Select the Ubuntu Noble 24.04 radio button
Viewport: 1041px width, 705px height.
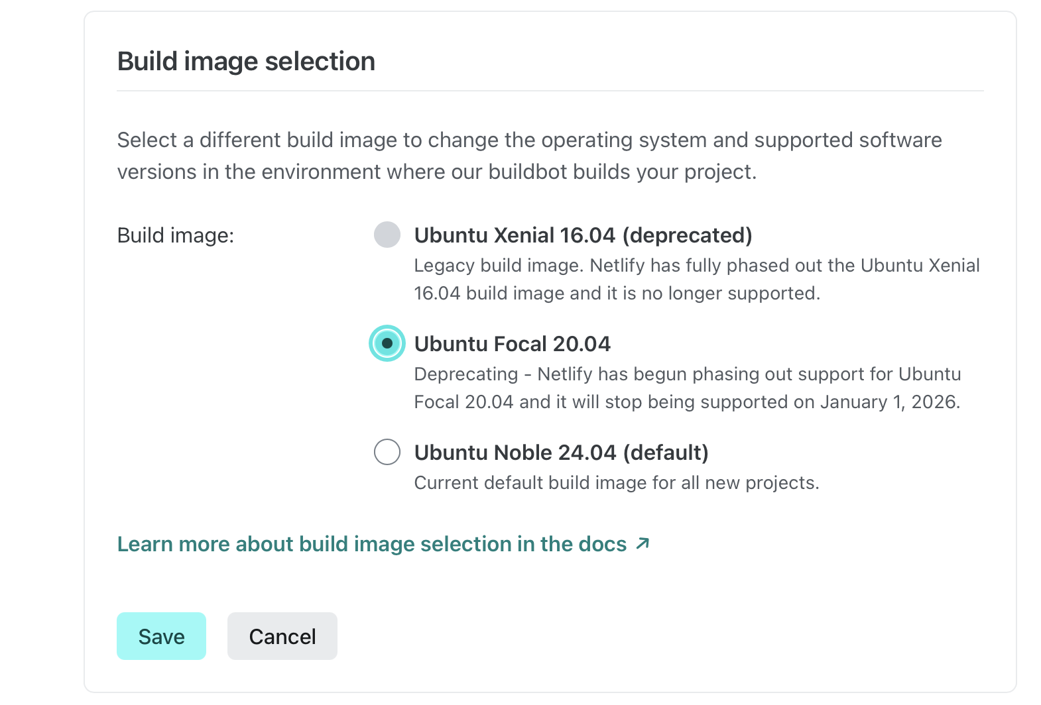point(387,452)
